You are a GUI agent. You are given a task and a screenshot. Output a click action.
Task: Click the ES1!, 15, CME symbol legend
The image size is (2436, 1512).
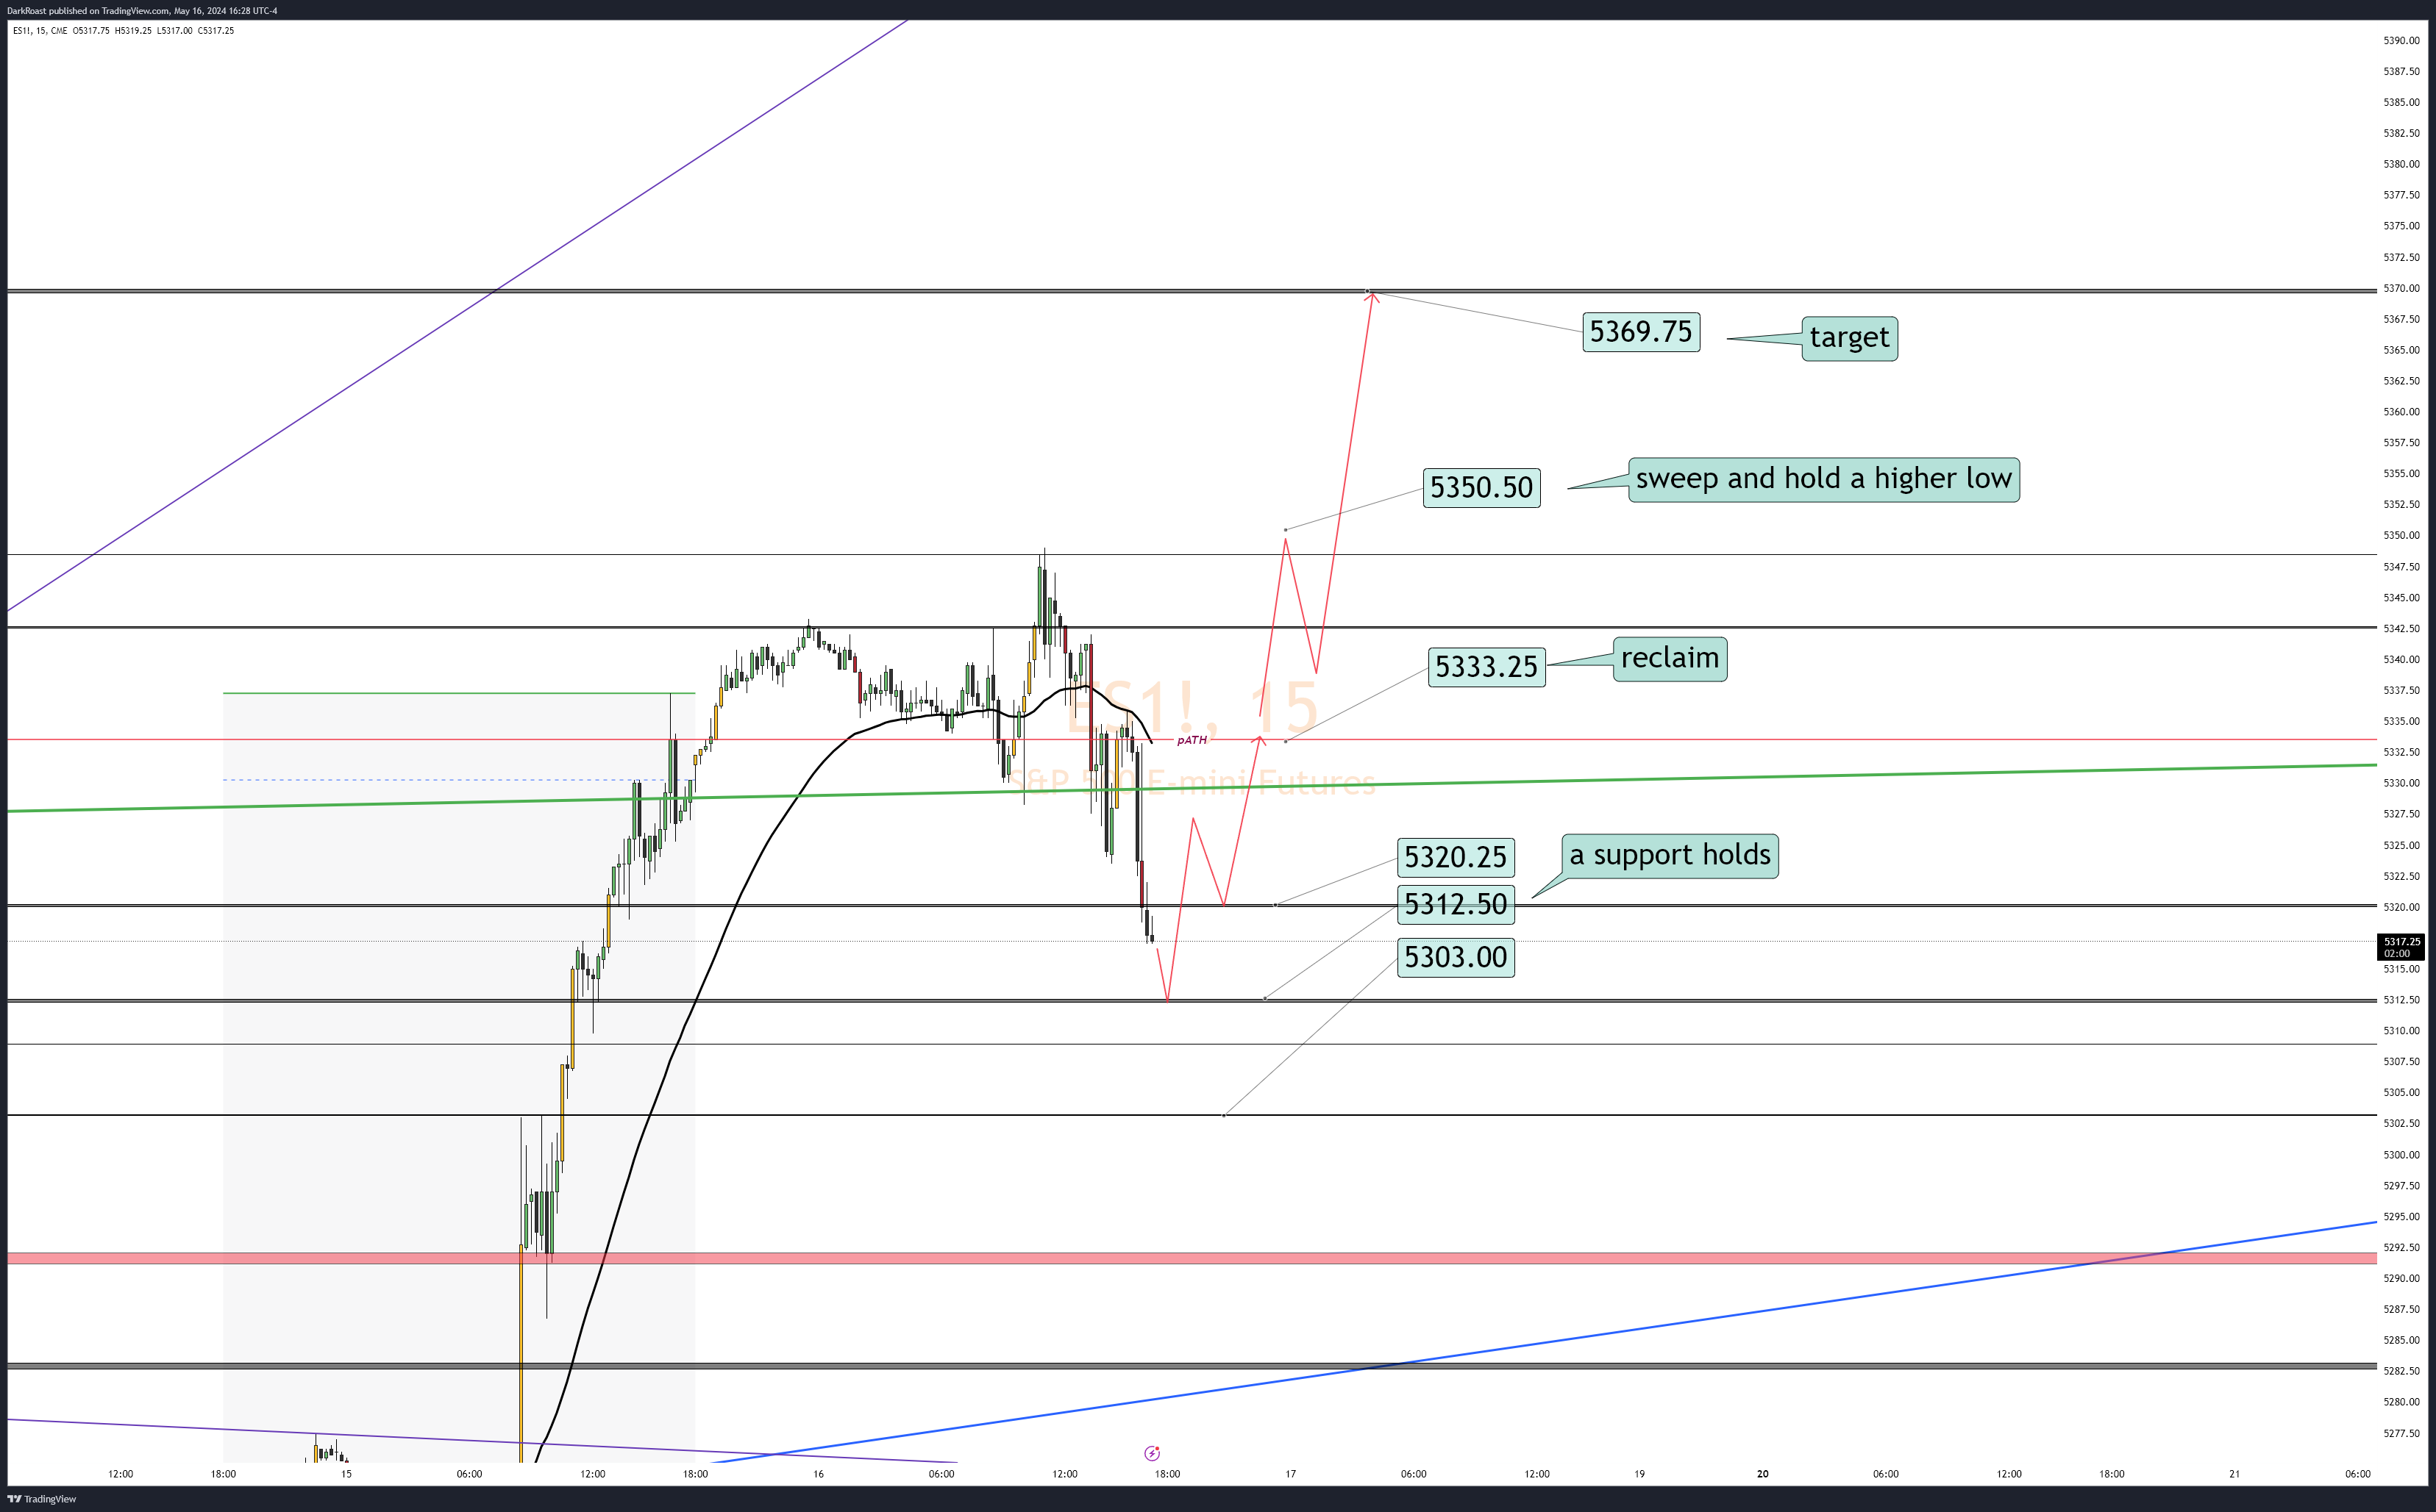(40, 30)
